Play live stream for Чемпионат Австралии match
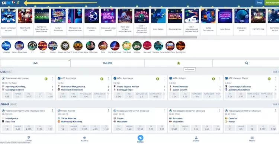This screenshot has width=279, height=144. [x=46, y=79]
